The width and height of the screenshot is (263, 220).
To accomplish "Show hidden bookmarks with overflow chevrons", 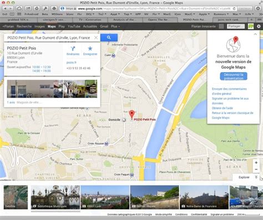I will pos(261,14).
